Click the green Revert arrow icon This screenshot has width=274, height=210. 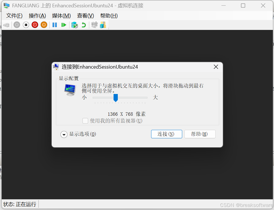(84, 25)
